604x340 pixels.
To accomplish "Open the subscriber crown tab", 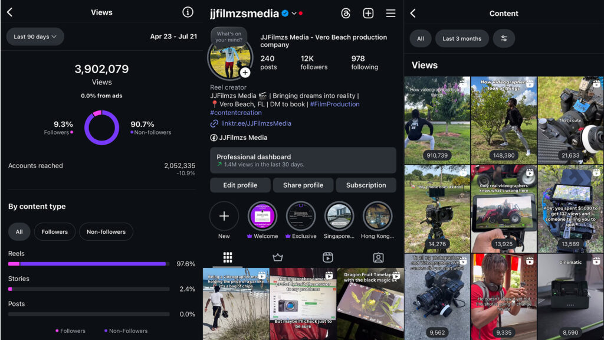I will tap(277, 257).
